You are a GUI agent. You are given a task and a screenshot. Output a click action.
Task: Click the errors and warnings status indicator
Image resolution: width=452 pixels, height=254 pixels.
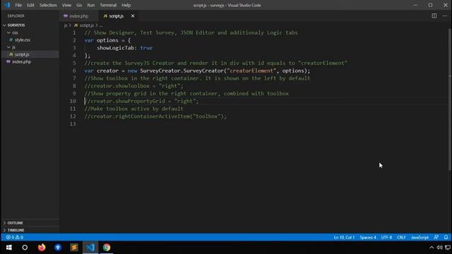click(x=14, y=237)
